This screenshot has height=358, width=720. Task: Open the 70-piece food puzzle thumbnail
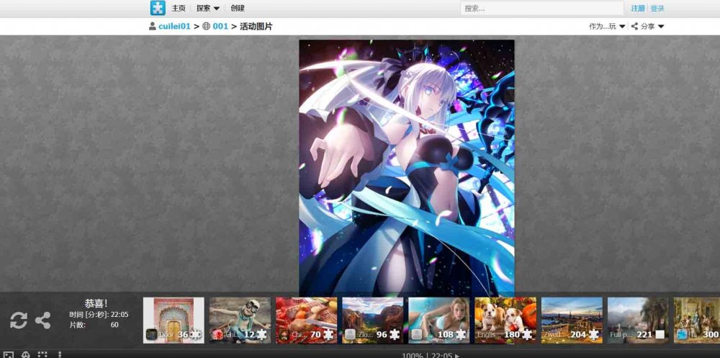(306, 321)
